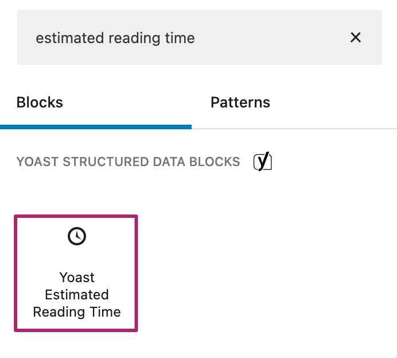397x358 pixels.
Task: Clear the search with the X icon
Action: point(356,38)
